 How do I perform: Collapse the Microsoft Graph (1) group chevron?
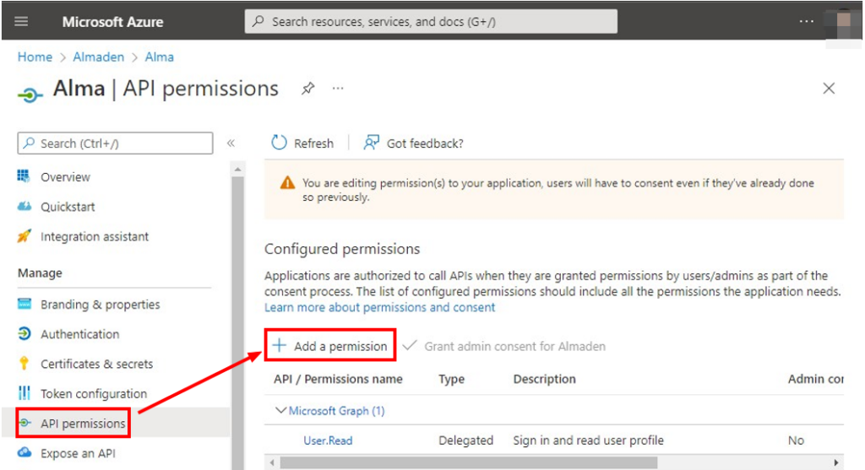(x=280, y=410)
